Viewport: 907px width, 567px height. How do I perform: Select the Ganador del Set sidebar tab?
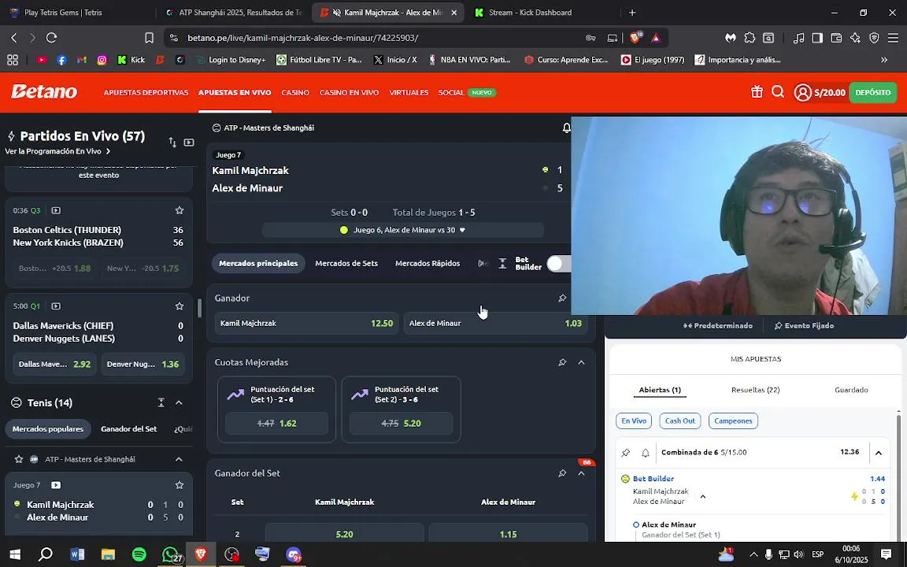[128, 429]
